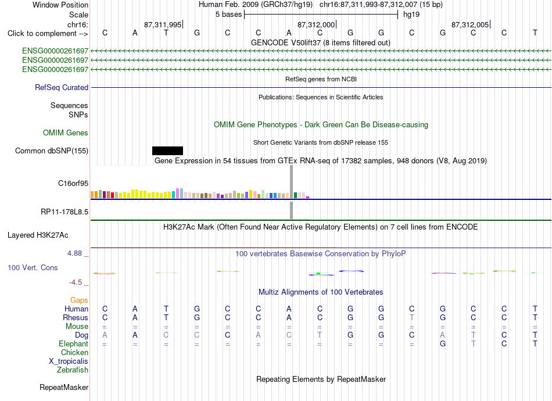Image resolution: width=552 pixels, height=401 pixels.
Task: Select the Zebrafish alignment row label
Action: pos(73,370)
